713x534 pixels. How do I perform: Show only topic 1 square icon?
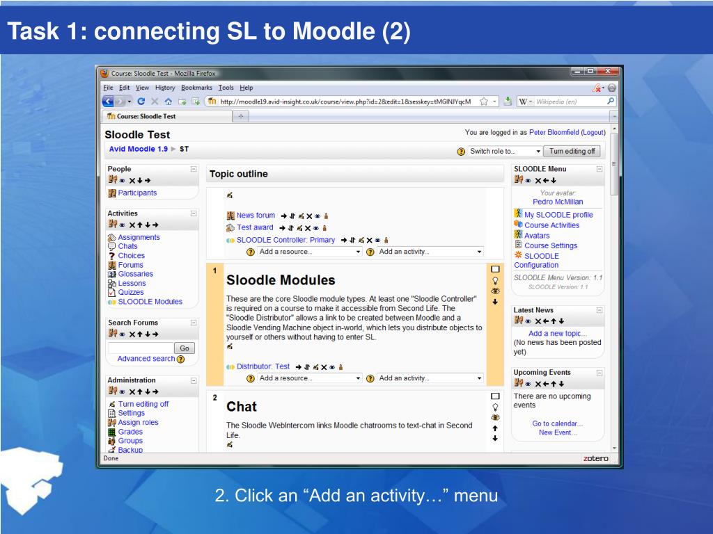coord(495,269)
